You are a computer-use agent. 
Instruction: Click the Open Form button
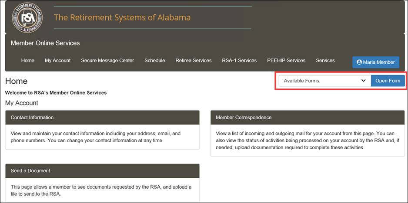click(388, 81)
